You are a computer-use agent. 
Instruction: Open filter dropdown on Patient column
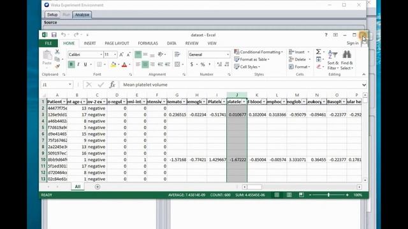64,102
